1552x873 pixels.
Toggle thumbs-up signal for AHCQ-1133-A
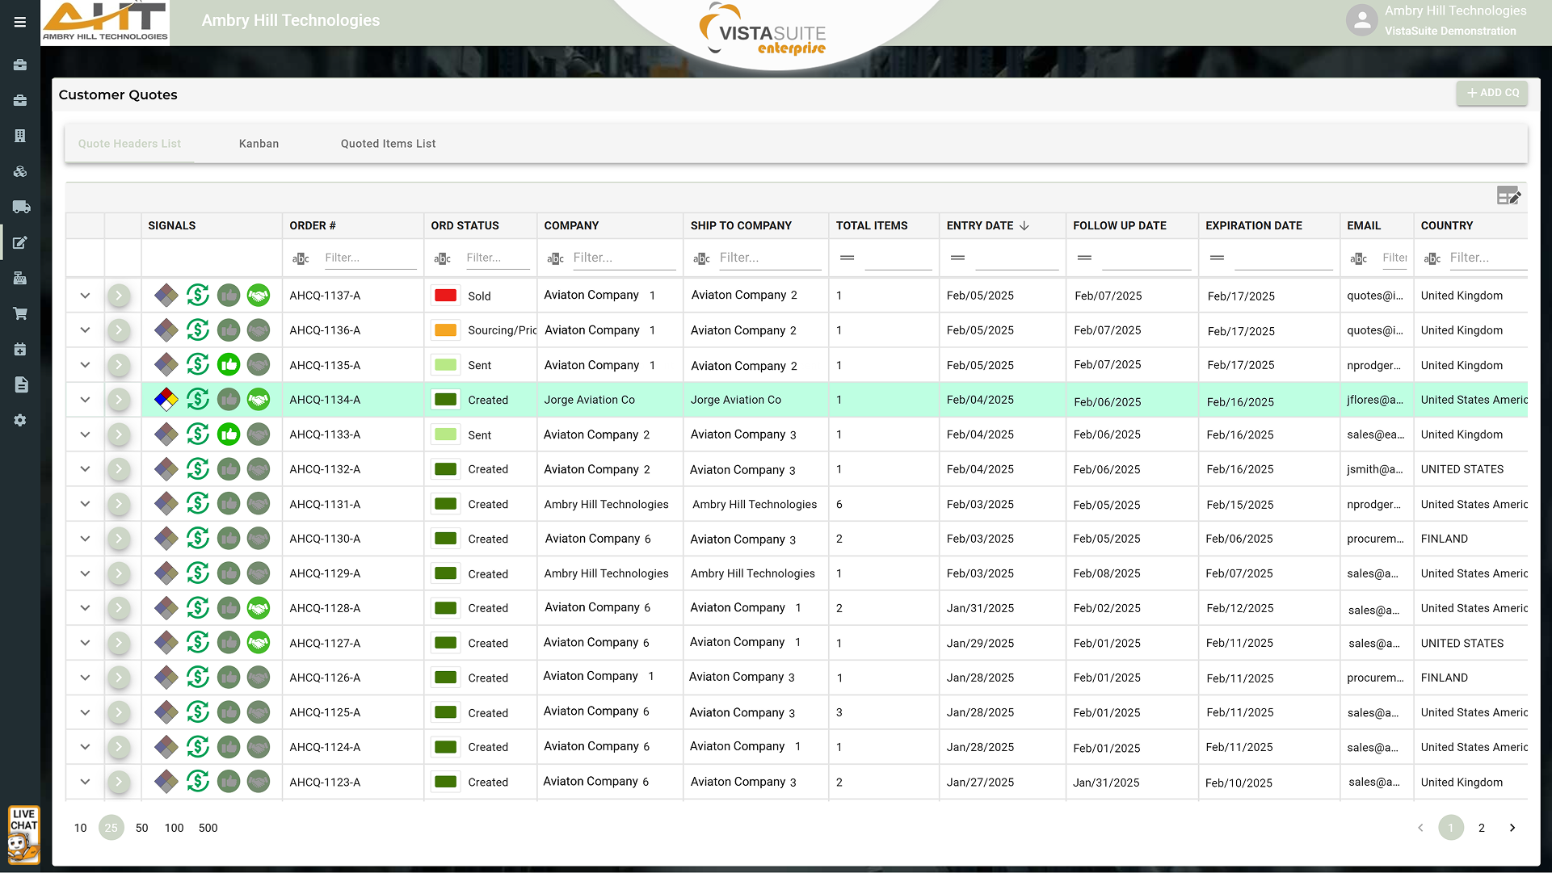tap(229, 434)
